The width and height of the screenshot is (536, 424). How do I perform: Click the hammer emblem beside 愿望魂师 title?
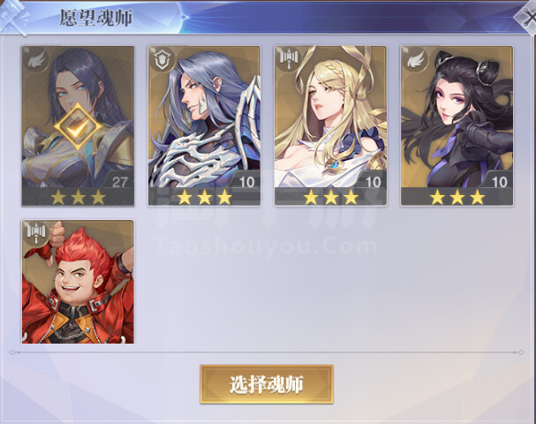[x=13, y=17]
